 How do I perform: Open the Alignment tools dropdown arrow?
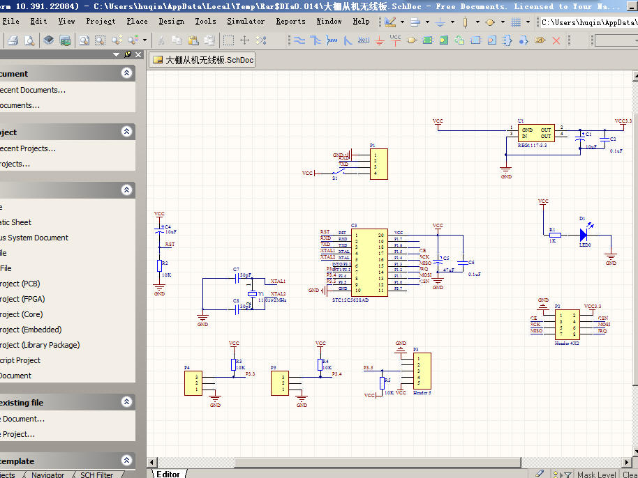[x=427, y=22]
